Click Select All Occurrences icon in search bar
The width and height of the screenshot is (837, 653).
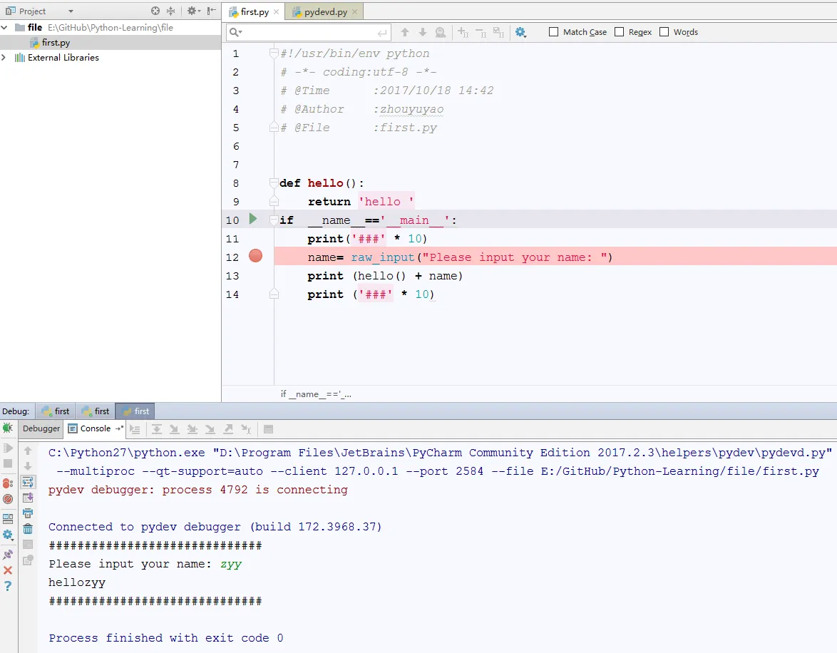(498, 33)
